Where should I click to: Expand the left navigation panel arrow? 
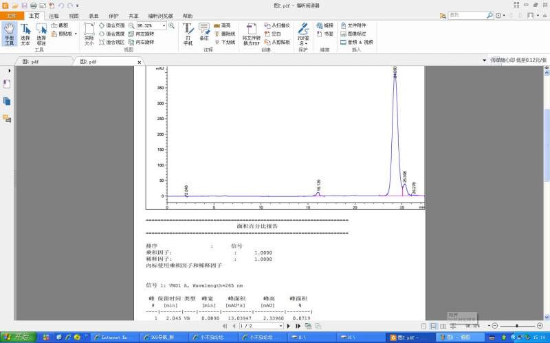click(9, 71)
